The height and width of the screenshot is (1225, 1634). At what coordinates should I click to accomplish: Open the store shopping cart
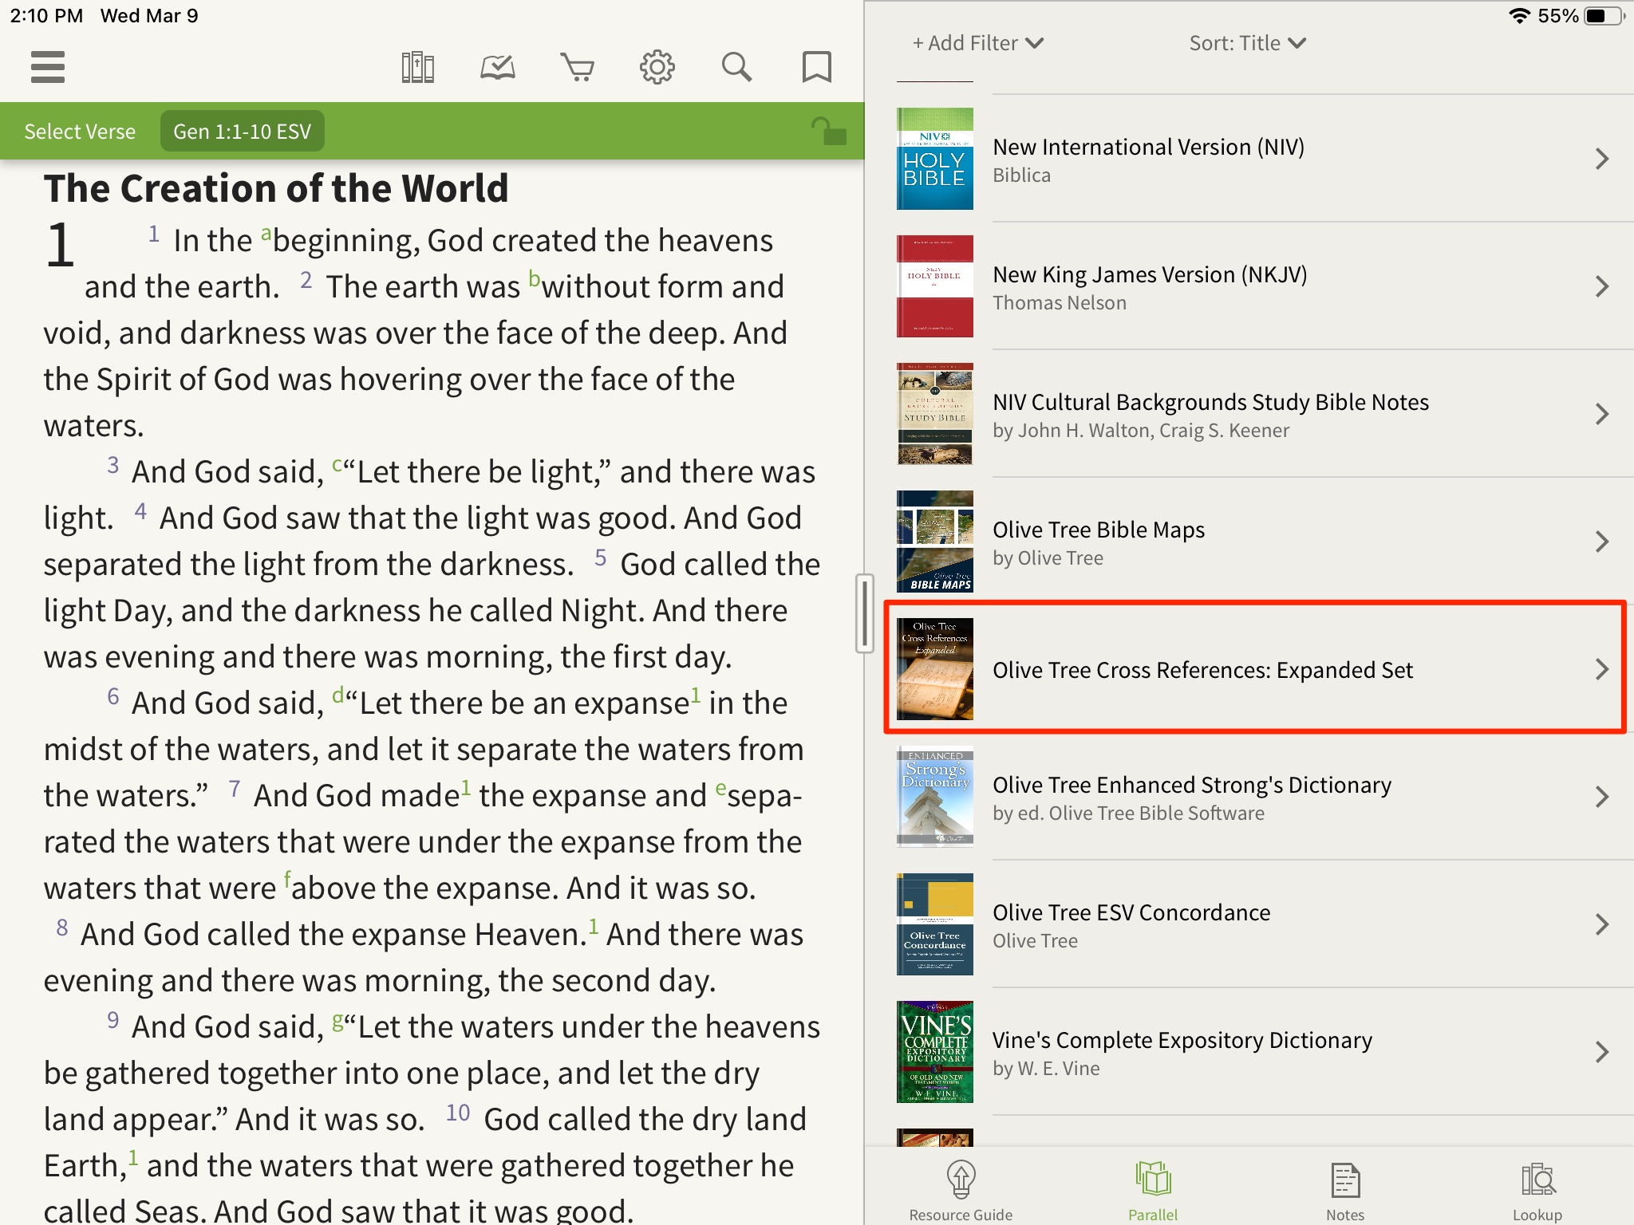click(577, 67)
